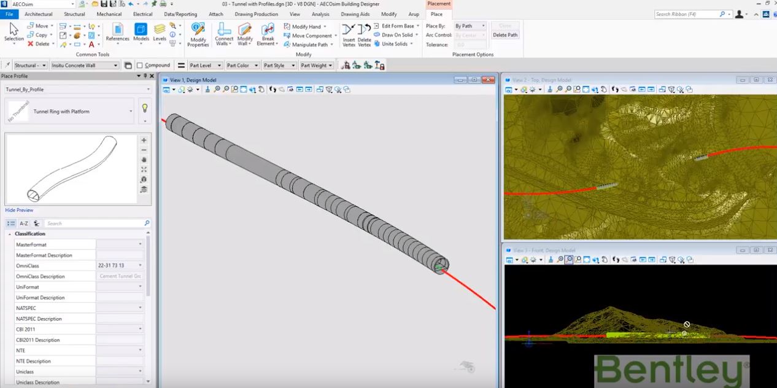The width and height of the screenshot is (777, 388).
Task: Open the Part Level dropdown
Action: click(x=206, y=65)
